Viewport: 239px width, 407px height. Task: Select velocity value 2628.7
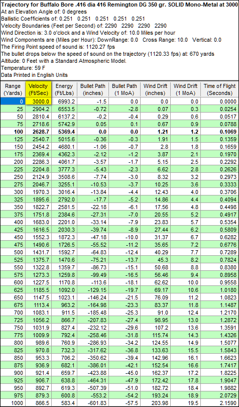38,132
